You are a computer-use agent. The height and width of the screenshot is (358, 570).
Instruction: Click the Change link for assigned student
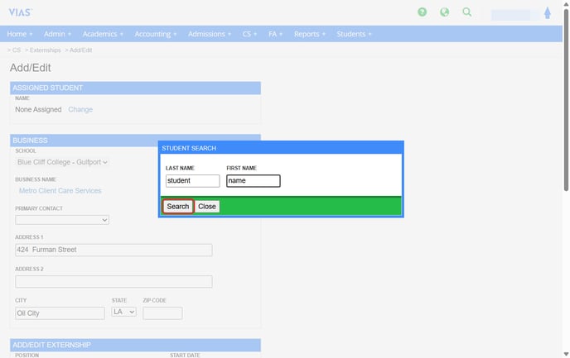pos(80,109)
